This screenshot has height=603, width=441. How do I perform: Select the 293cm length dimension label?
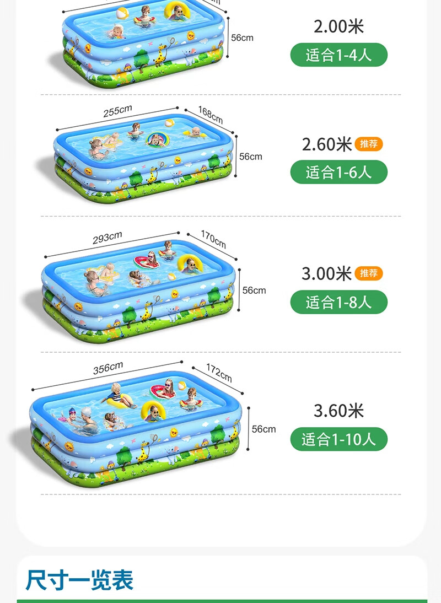tap(107, 238)
